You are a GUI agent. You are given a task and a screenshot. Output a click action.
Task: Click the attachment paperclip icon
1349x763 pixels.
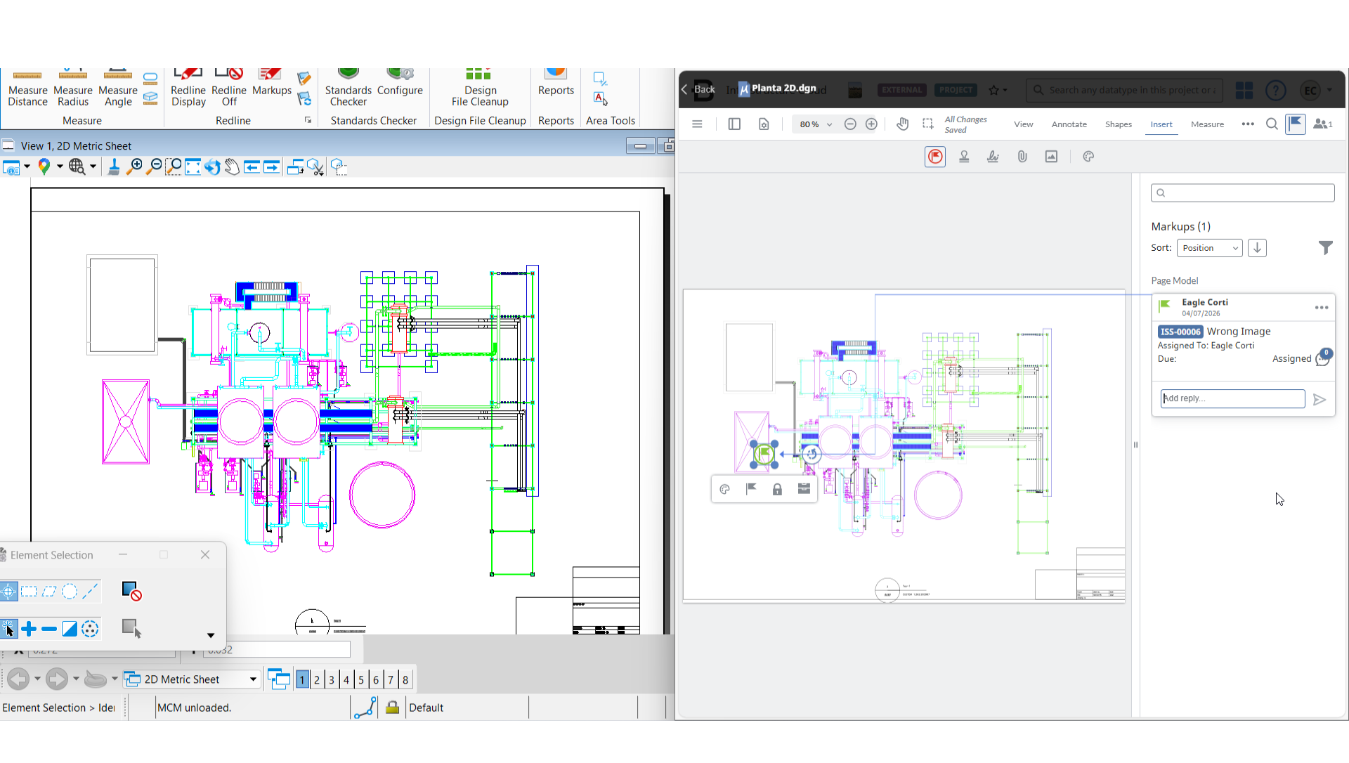point(1022,157)
